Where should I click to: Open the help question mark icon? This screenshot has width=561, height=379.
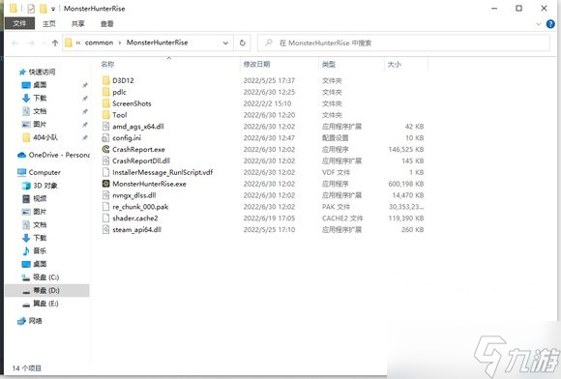click(x=550, y=24)
